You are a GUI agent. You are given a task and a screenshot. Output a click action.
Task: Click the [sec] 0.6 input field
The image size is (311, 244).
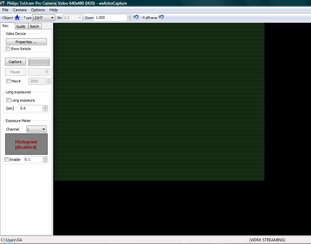tap(31, 108)
